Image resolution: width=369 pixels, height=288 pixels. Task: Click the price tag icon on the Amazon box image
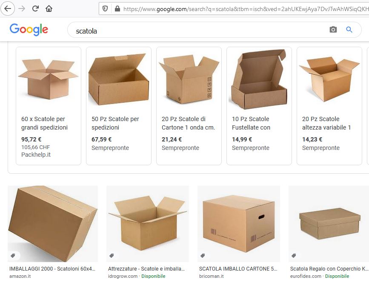coord(13,256)
